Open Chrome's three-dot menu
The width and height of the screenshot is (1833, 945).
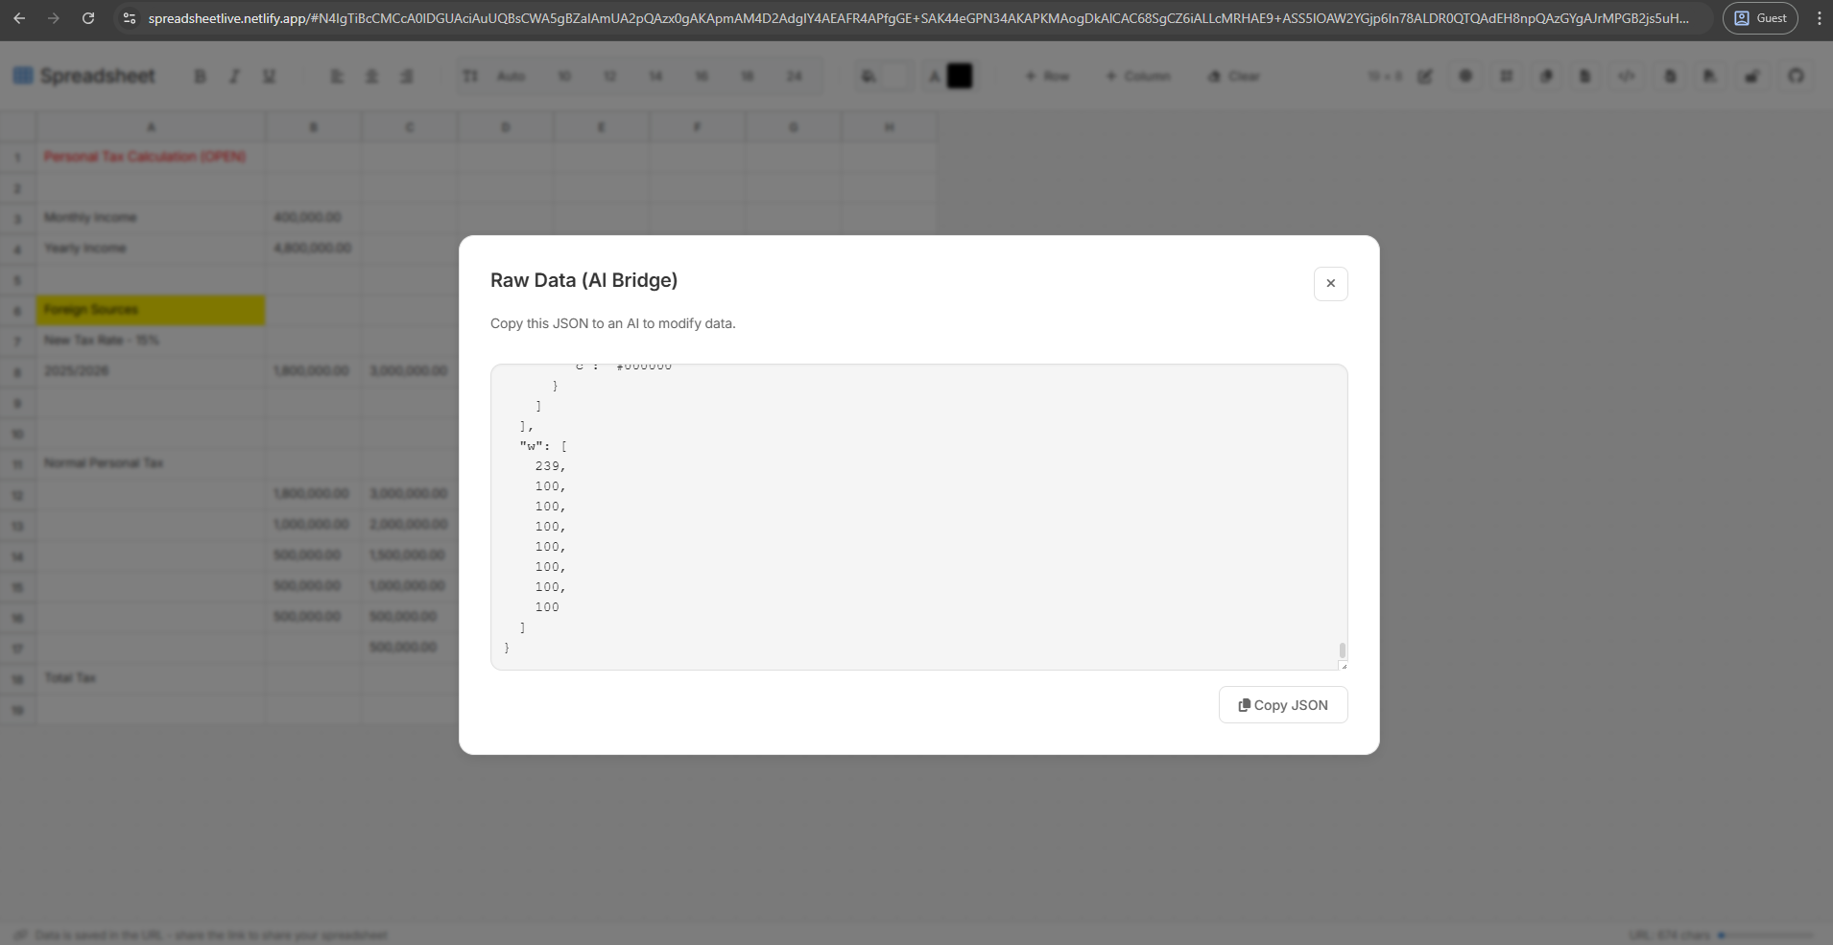[x=1821, y=17]
